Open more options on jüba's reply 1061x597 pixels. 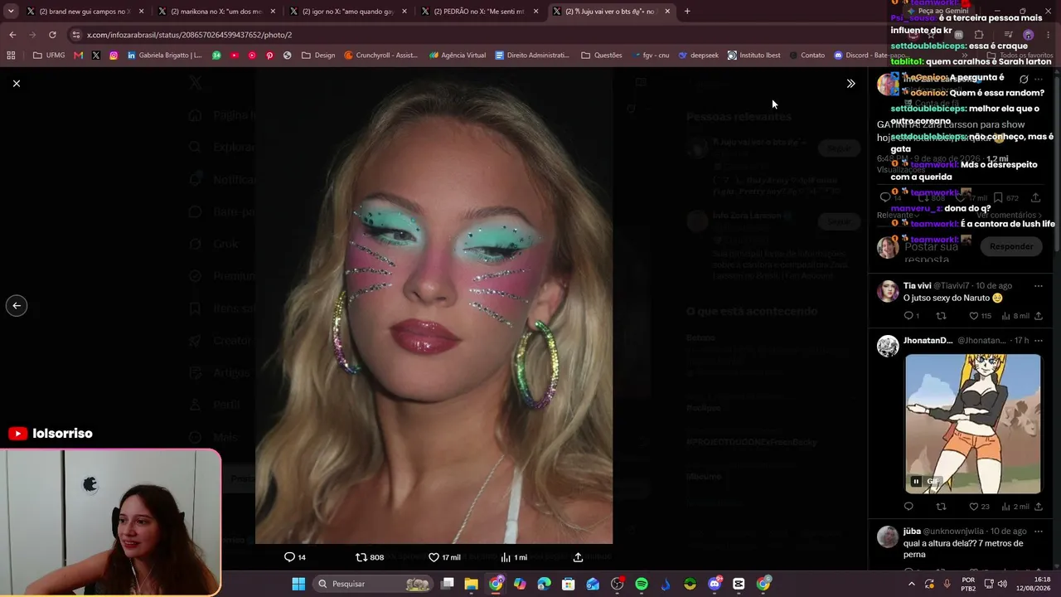click(x=1038, y=531)
